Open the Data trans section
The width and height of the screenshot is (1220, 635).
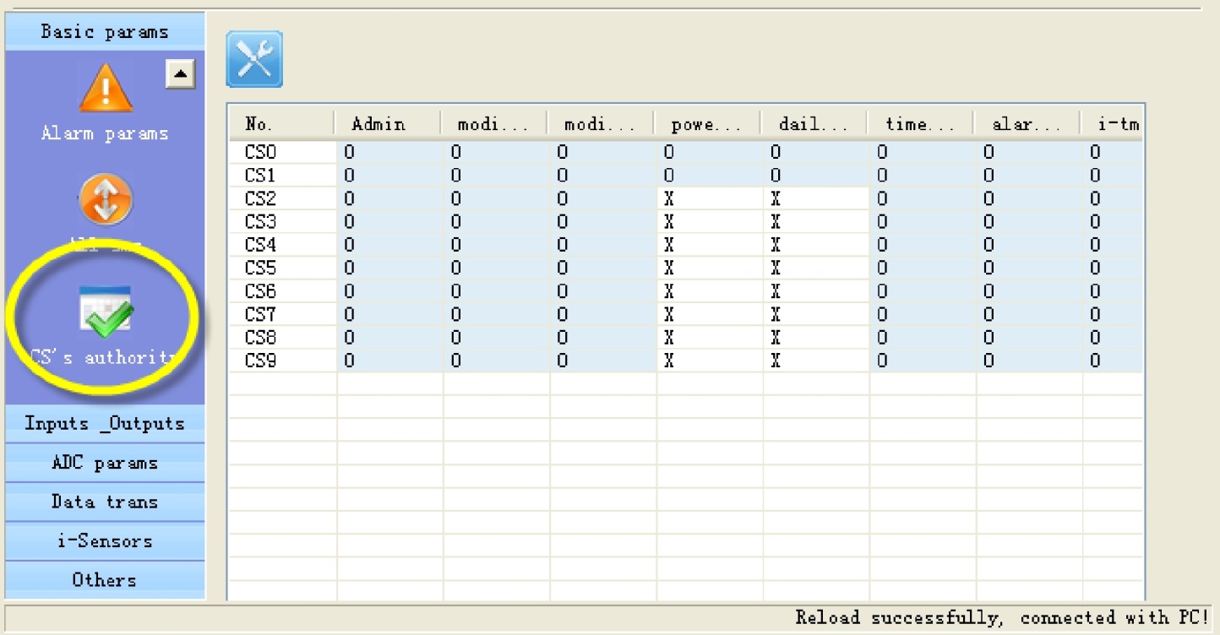click(x=105, y=502)
